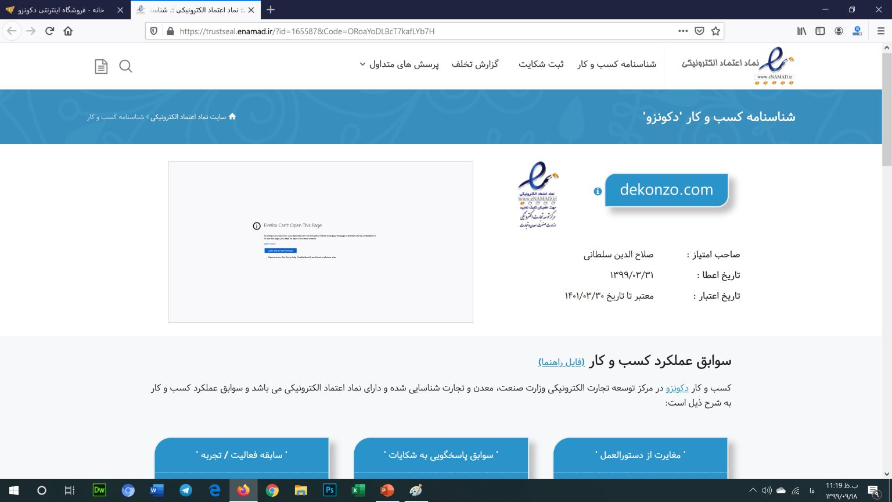The height and width of the screenshot is (502, 892).
Task: Click the مغایرت از دستورالعمل card header
Action: tap(641, 455)
